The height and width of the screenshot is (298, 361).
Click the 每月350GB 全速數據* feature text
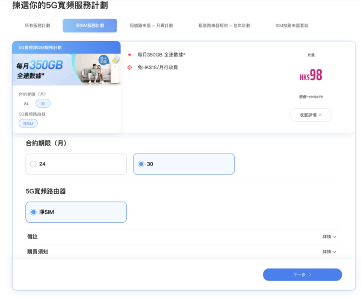tap(161, 55)
